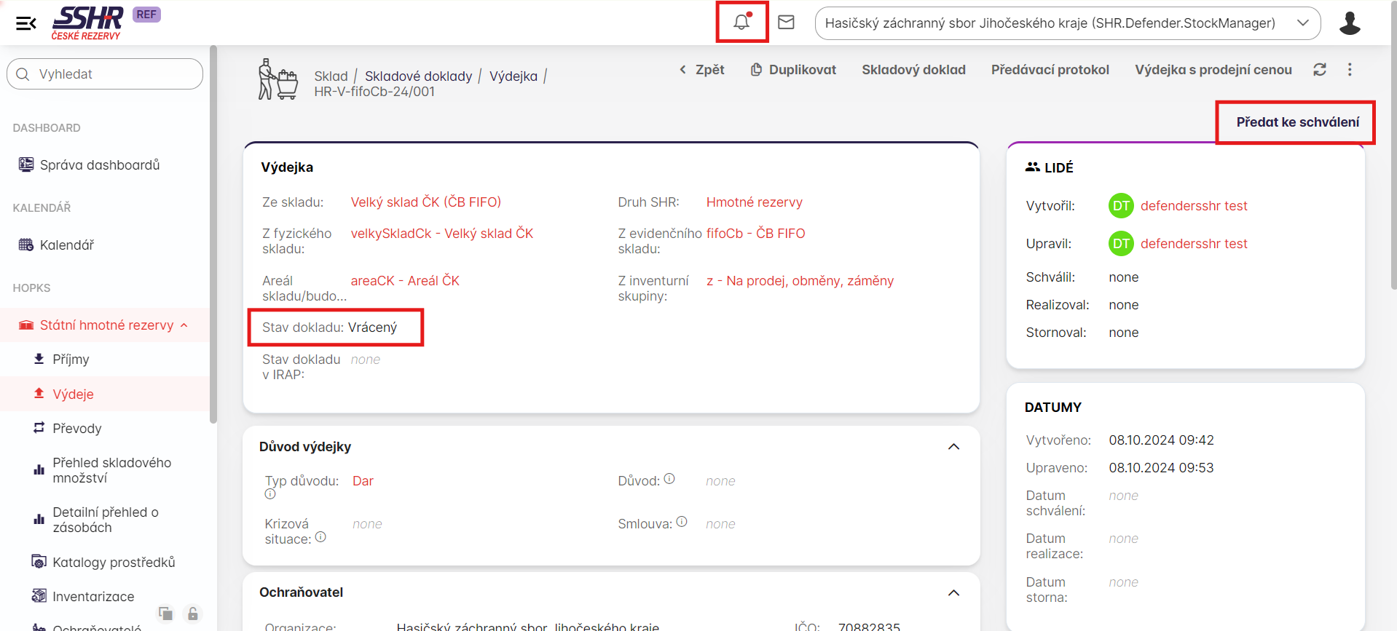Collapse the Důvod výdejky section
Image resolution: width=1397 pixels, height=631 pixels.
953,447
